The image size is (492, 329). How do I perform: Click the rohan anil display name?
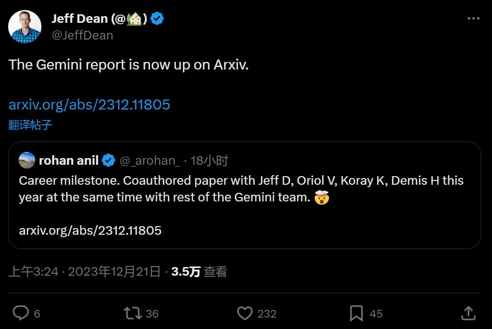coord(69,160)
